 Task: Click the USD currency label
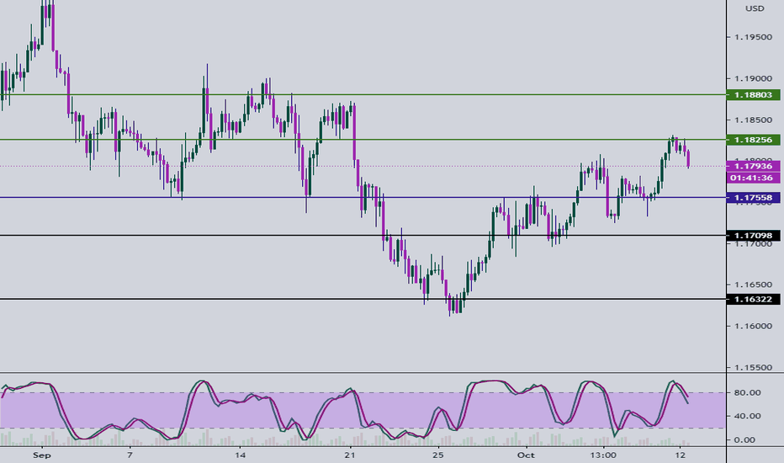click(755, 8)
